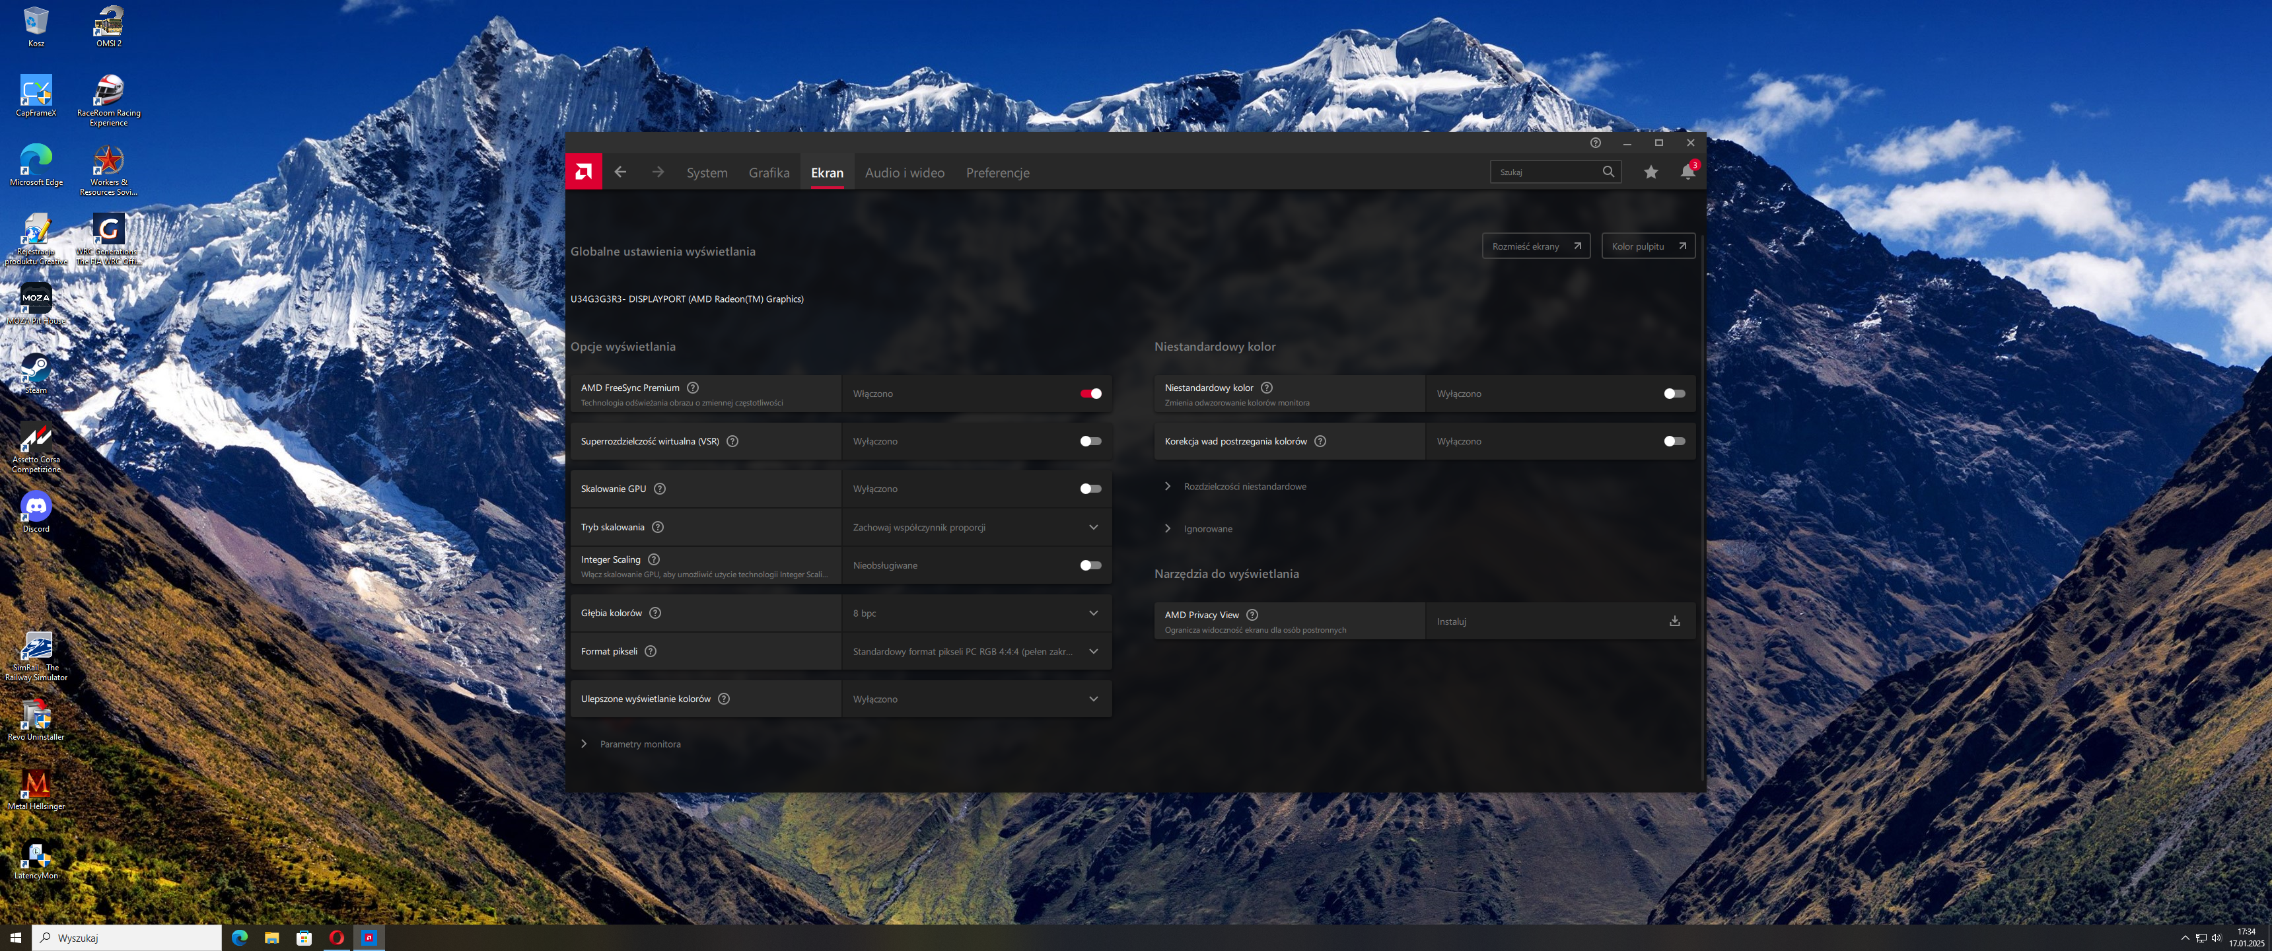Click the search magnifier icon
The width and height of the screenshot is (2272, 951).
(x=1608, y=172)
